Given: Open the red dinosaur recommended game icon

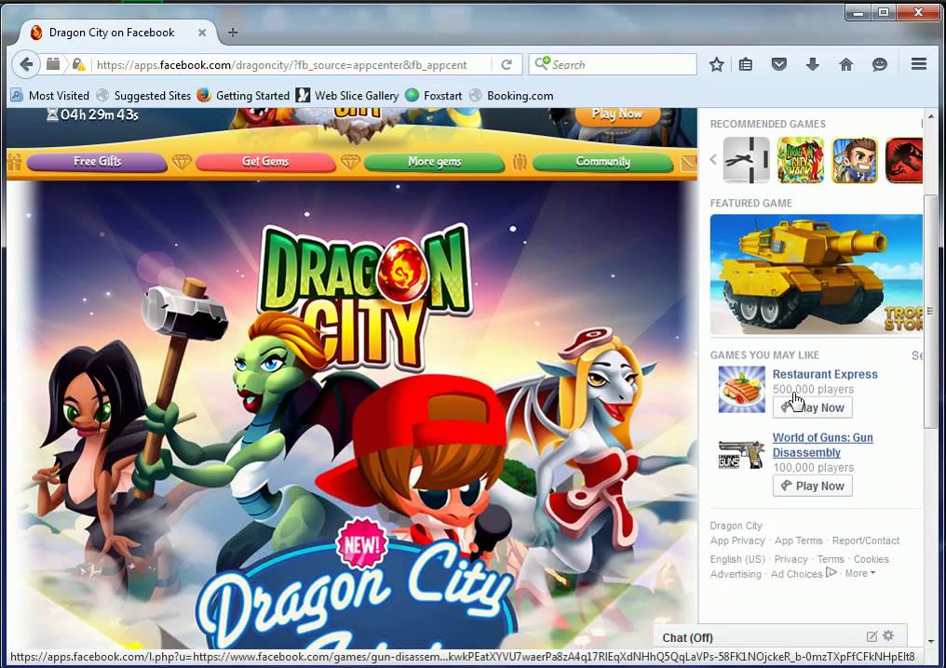Looking at the screenshot, I should click(x=904, y=160).
